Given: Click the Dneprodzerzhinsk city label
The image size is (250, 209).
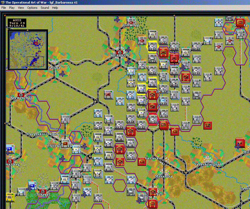Looking at the screenshot, I should coord(43,134).
